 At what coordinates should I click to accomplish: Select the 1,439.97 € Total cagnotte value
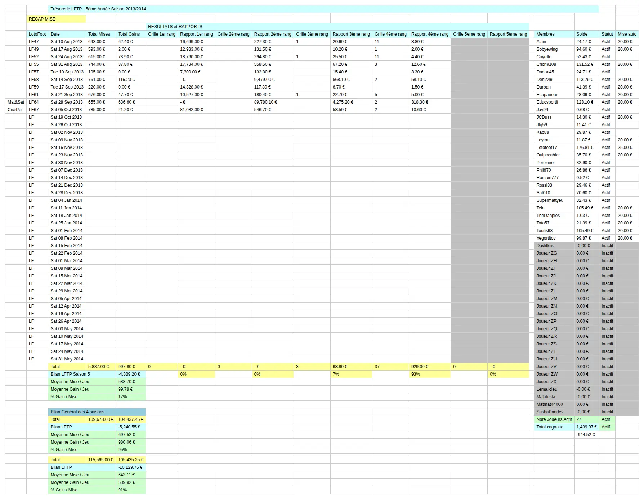(x=587, y=427)
